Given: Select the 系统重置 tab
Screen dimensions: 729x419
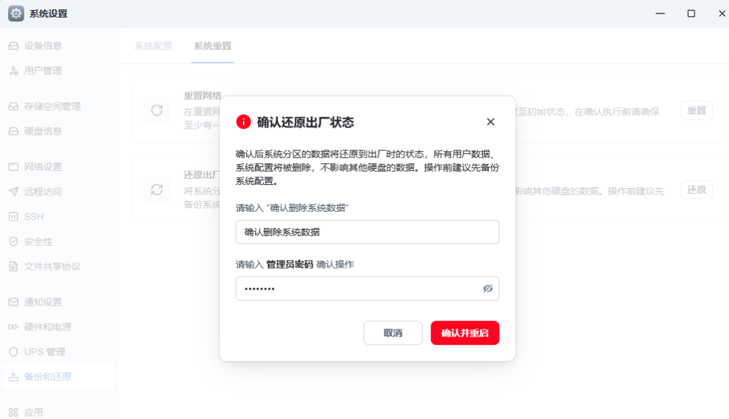Looking at the screenshot, I should (213, 46).
